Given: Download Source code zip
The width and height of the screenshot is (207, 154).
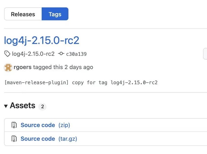Looking at the screenshot, I should pyautogui.click(x=38, y=125).
